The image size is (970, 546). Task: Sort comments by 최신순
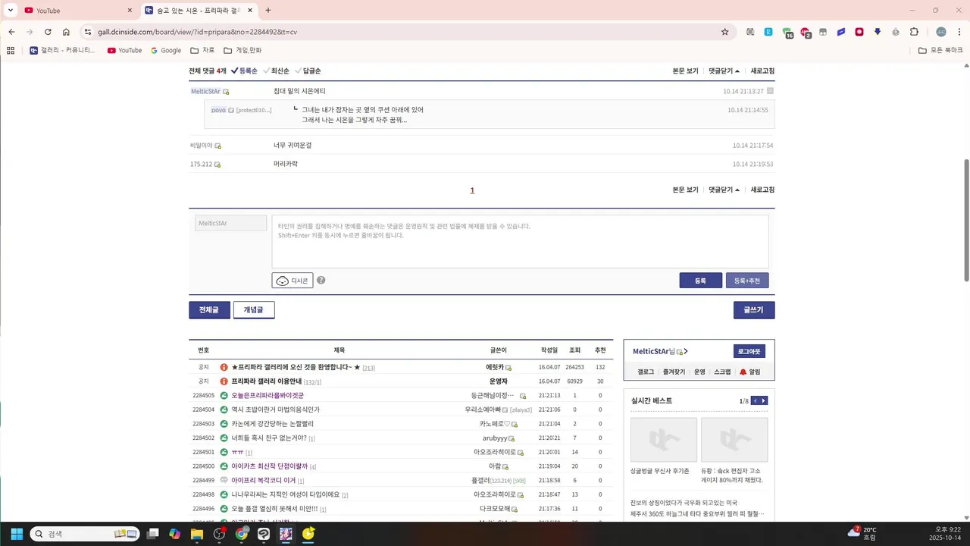coord(276,71)
